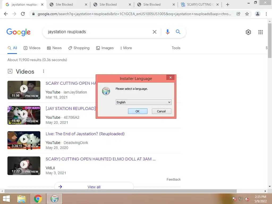Viewport: 272px width, 204px height.
Task: Click the horizontal scrollbar right arrow
Action: click(265, 191)
